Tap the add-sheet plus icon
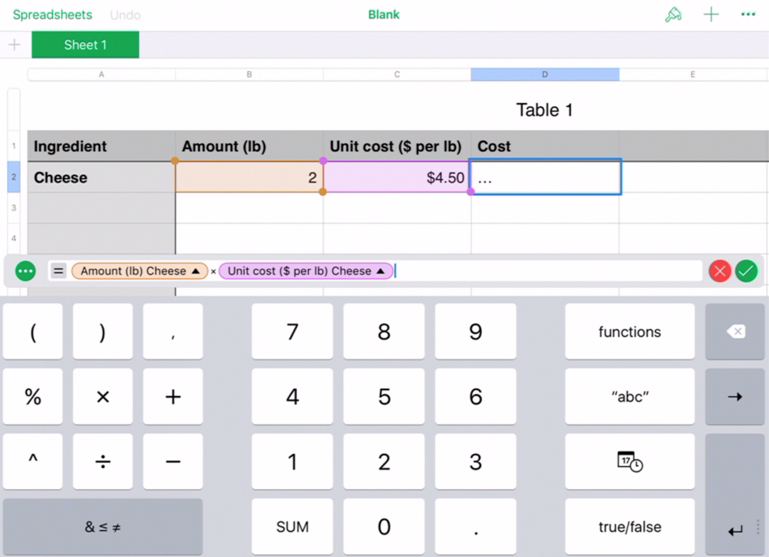 tap(14, 44)
